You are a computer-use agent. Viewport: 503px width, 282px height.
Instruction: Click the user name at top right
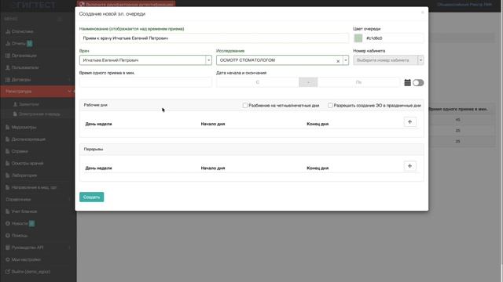click(464, 5)
